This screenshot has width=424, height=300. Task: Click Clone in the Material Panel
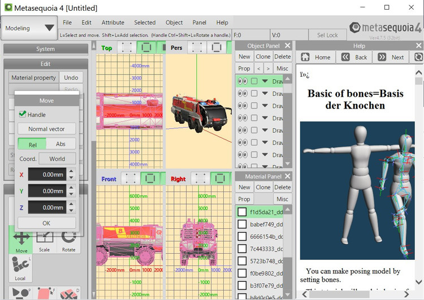tap(263, 187)
